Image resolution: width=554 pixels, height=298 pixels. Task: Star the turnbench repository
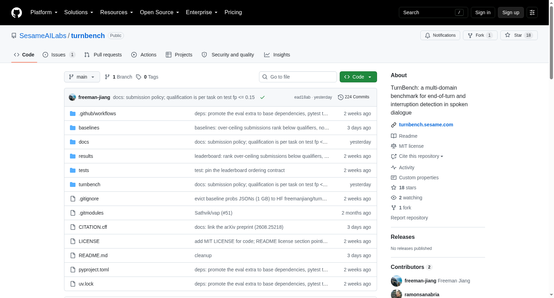[x=519, y=35]
